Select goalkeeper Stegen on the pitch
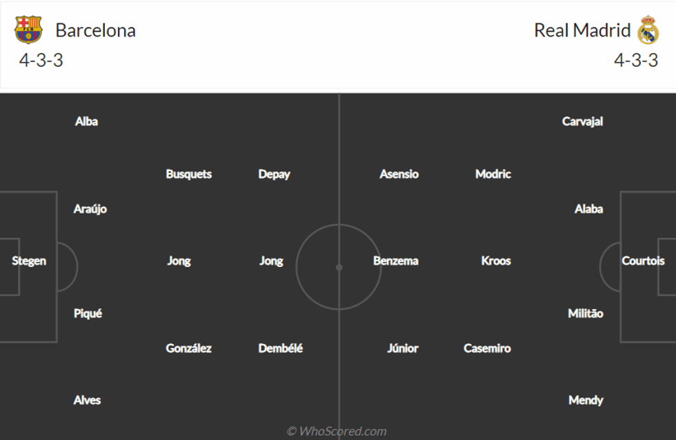The image size is (676, 440). coord(29,261)
